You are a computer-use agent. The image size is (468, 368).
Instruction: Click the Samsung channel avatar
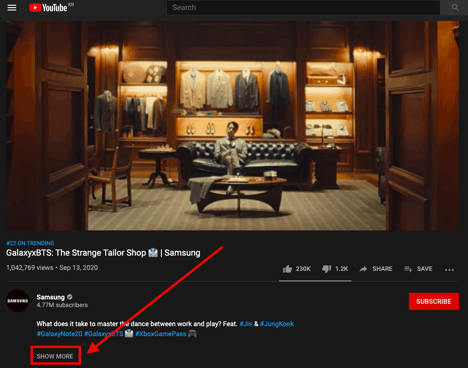pyautogui.click(x=18, y=300)
